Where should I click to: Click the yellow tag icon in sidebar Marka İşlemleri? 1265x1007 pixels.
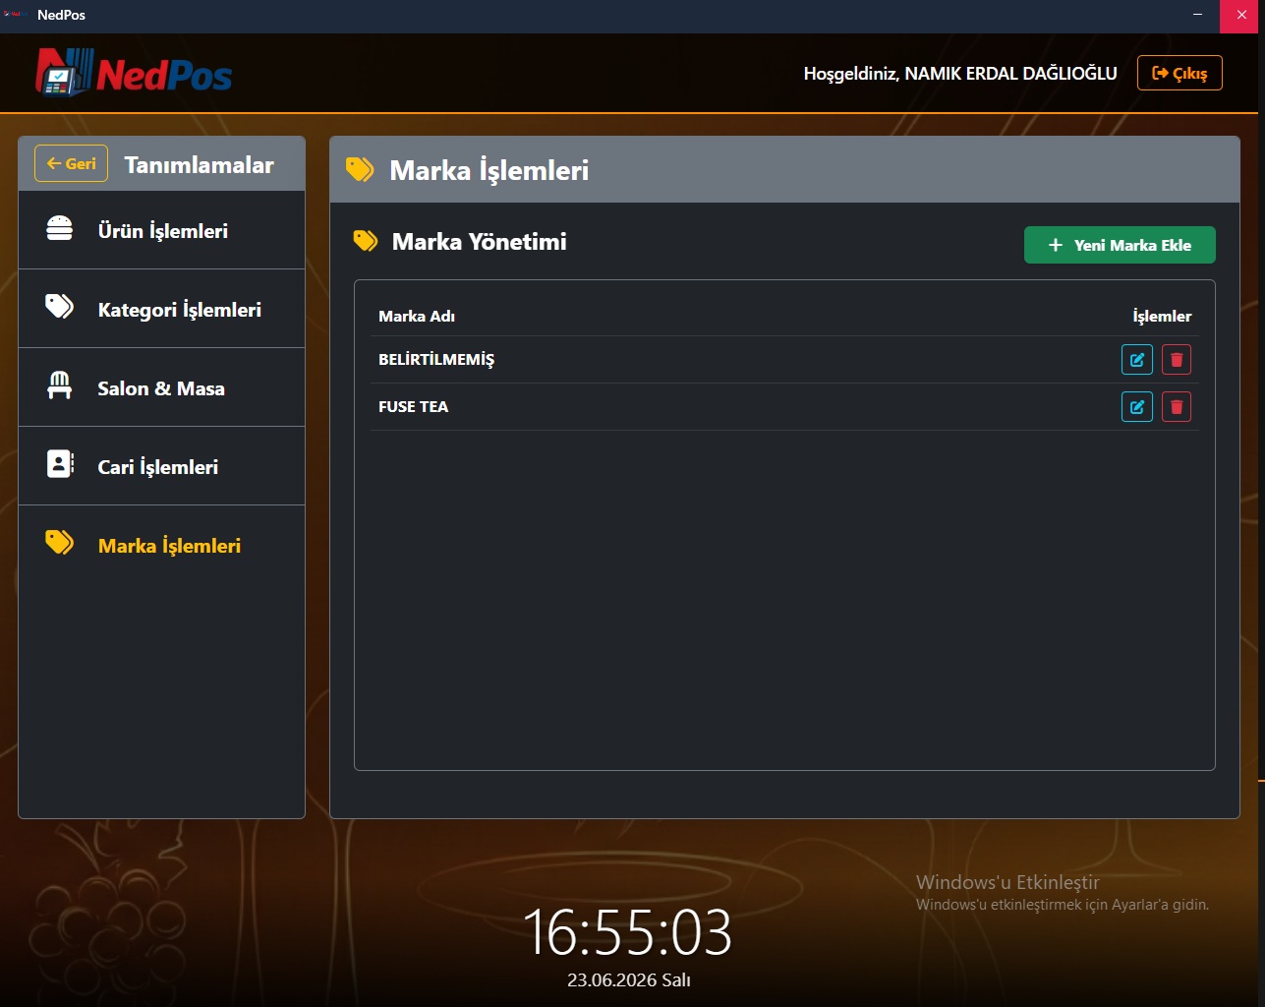[x=60, y=543]
